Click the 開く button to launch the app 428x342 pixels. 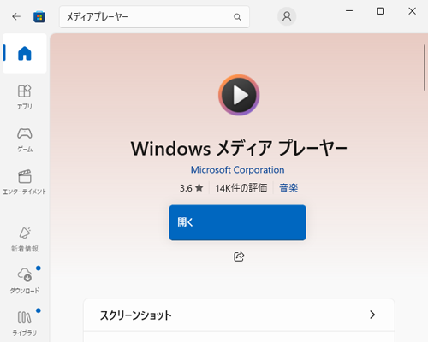237,222
